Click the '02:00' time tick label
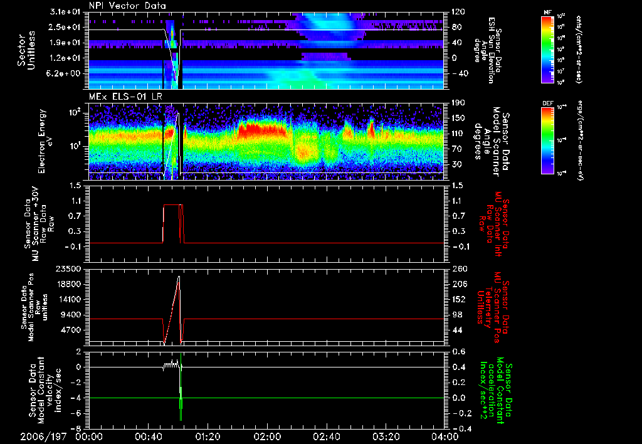Viewport: 642px width, 444px height. point(267,437)
